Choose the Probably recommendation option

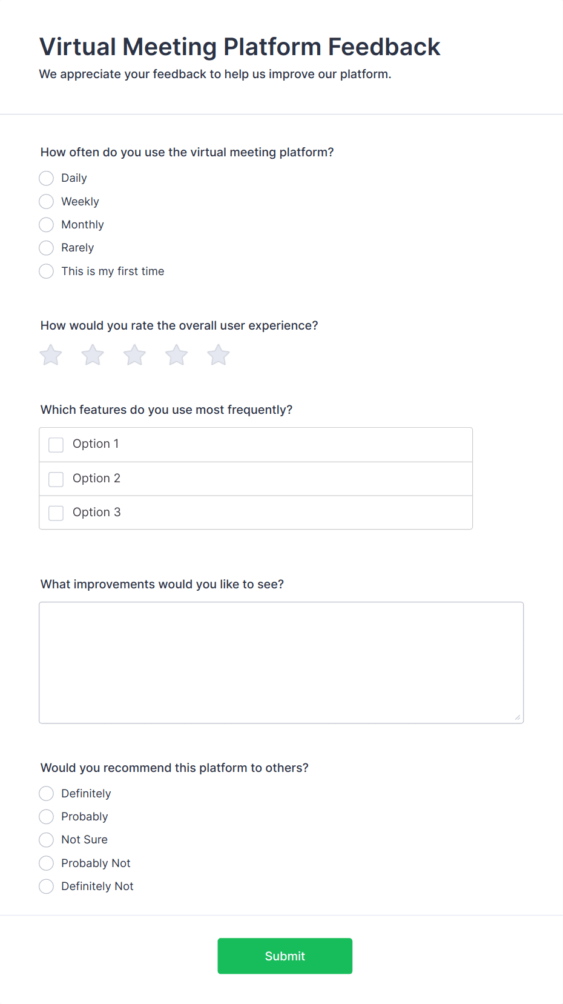(x=46, y=817)
